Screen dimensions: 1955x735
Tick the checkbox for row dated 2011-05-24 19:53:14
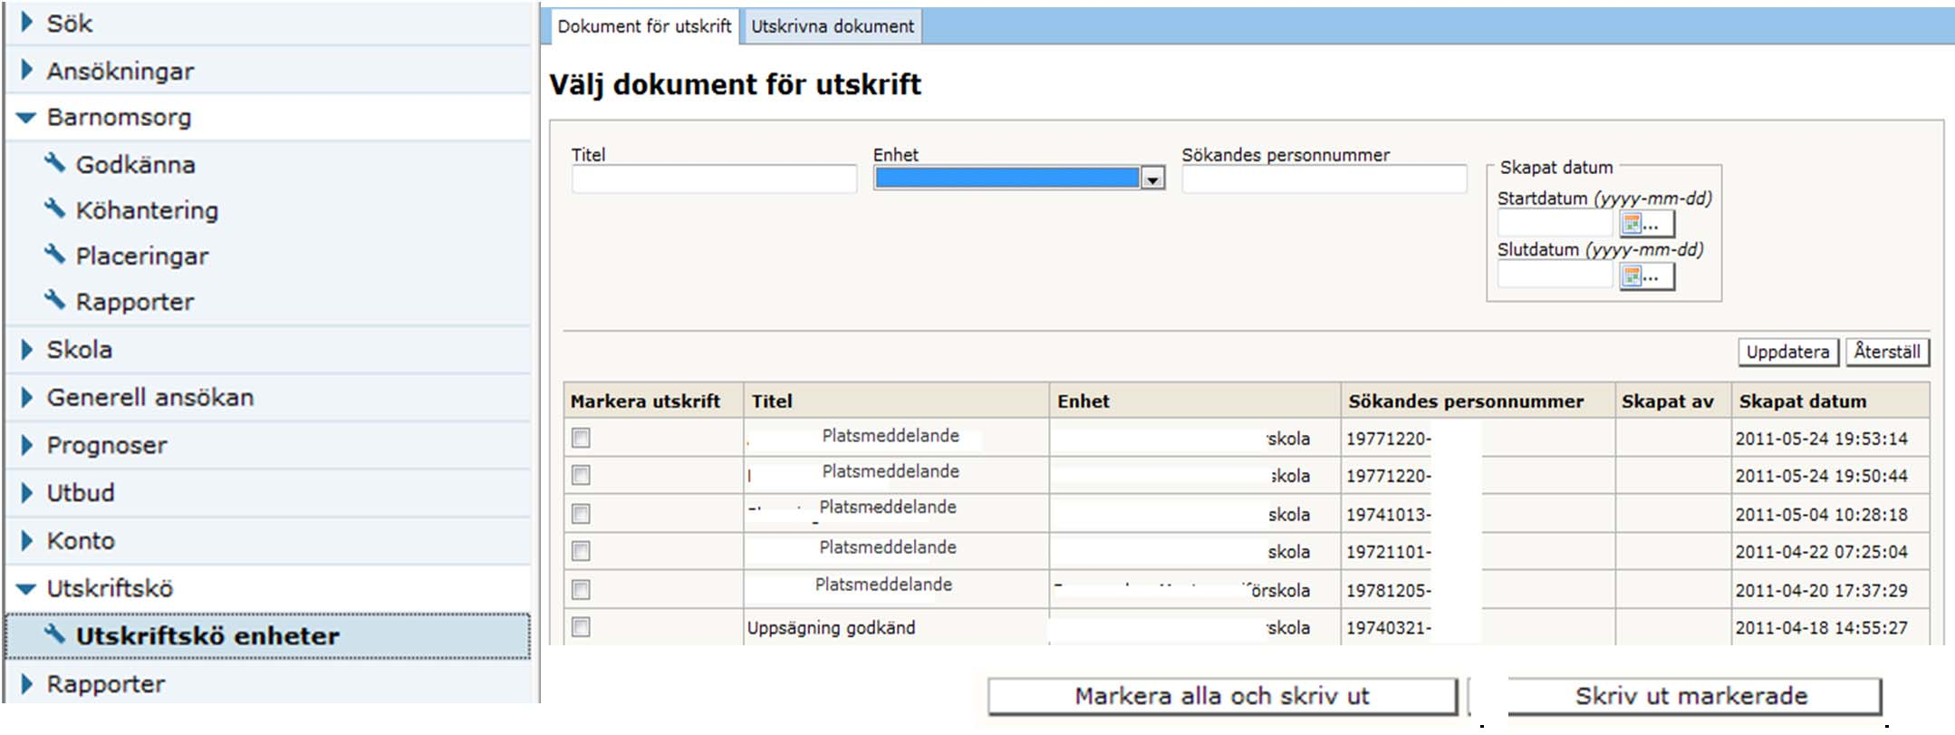pos(581,438)
